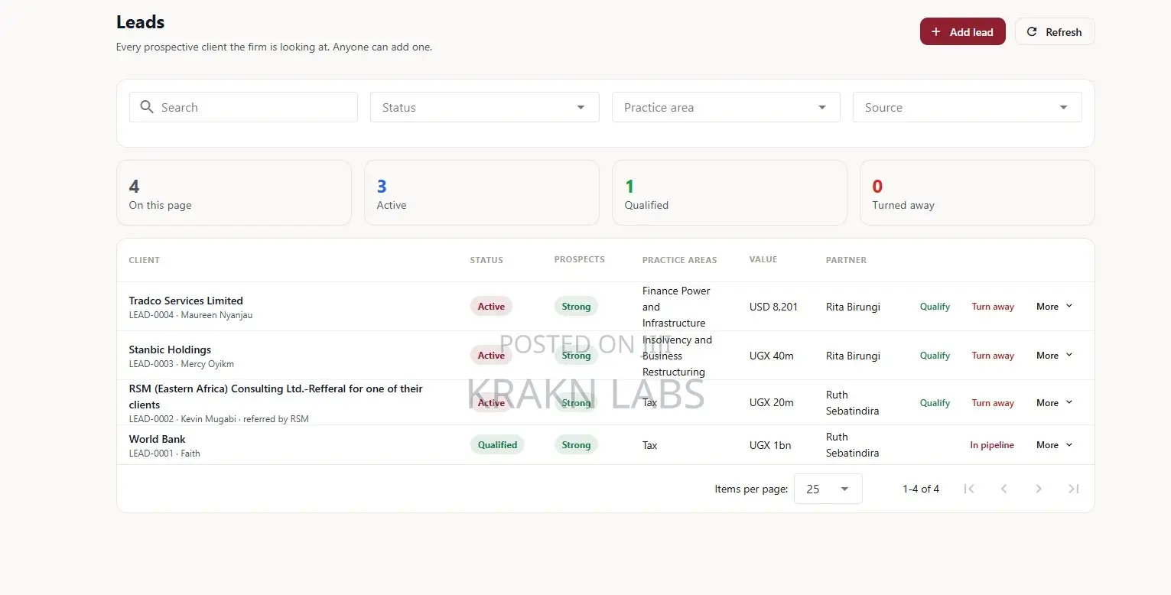Expand More options for Stanbic Holdings
1171x595 pixels.
point(1055,356)
